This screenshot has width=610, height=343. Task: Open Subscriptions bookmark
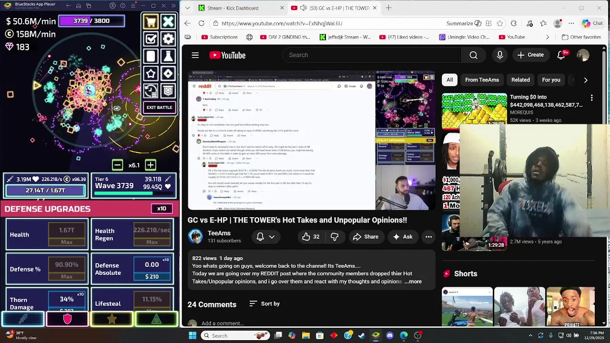click(x=219, y=37)
